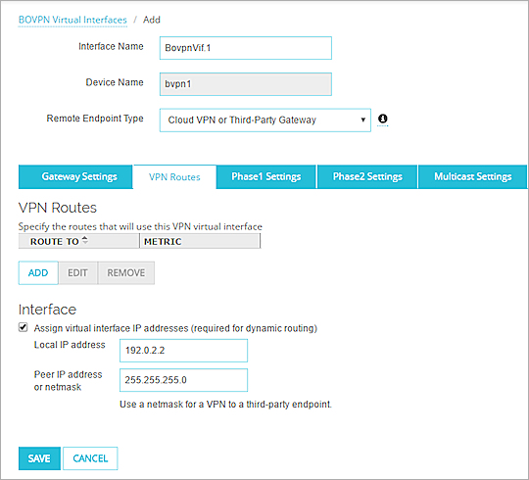Image resolution: width=529 pixels, height=480 pixels.
Task: Uncheck Assign virtual interface IP addresses
Action: (x=23, y=327)
